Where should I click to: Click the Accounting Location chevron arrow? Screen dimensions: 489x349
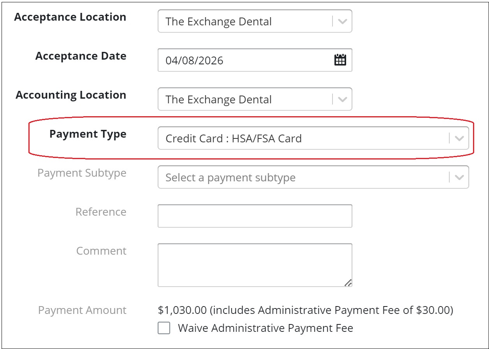point(342,99)
